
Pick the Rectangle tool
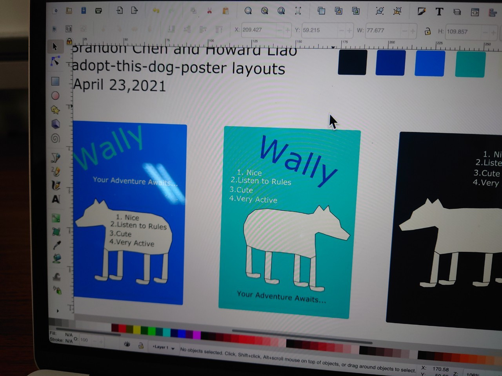[x=55, y=81]
